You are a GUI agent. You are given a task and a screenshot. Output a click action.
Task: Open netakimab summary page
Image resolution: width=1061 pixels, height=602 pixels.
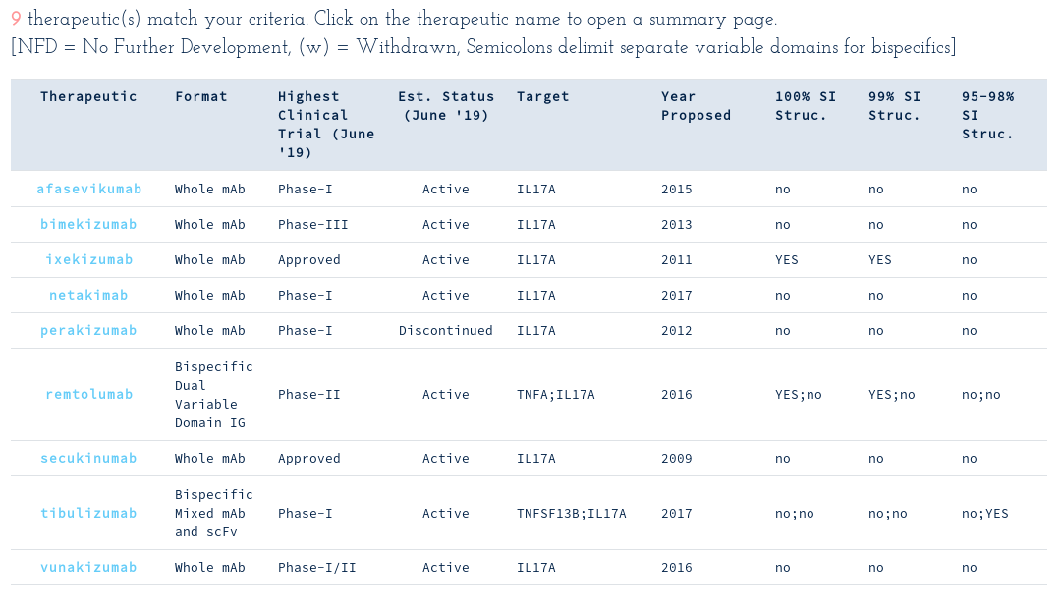[88, 295]
